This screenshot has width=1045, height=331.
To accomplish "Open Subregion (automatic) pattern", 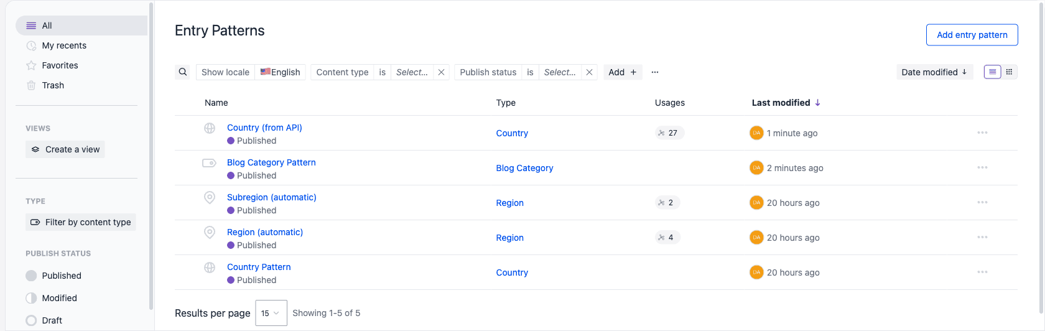I will (272, 197).
